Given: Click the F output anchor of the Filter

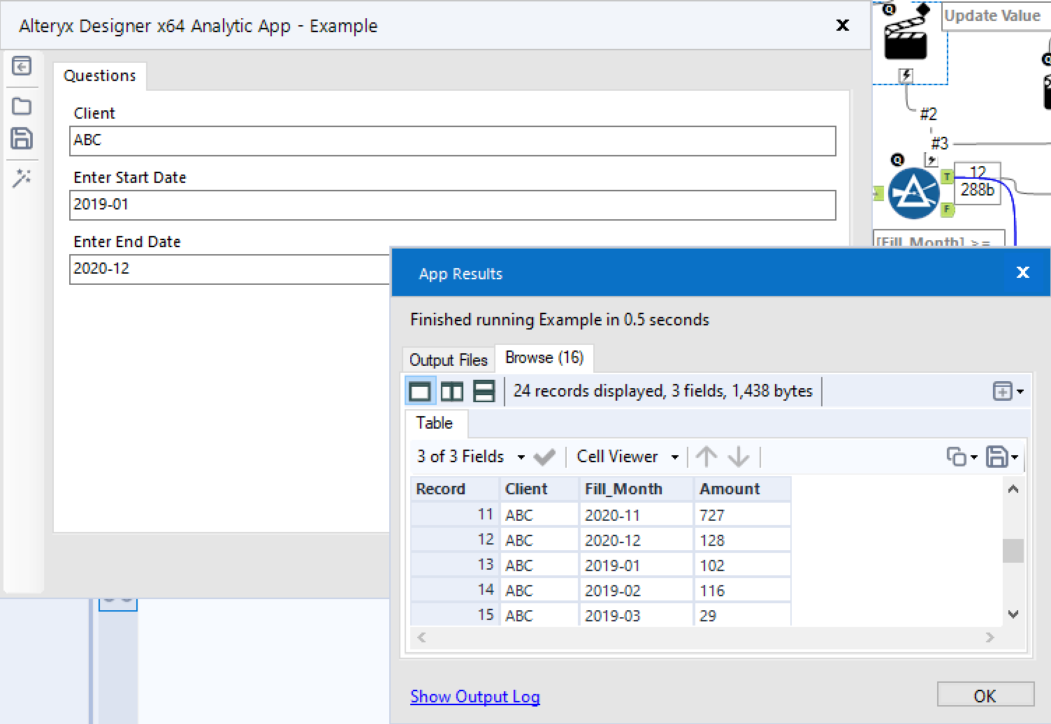Looking at the screenshot, I should coord(948,209).
